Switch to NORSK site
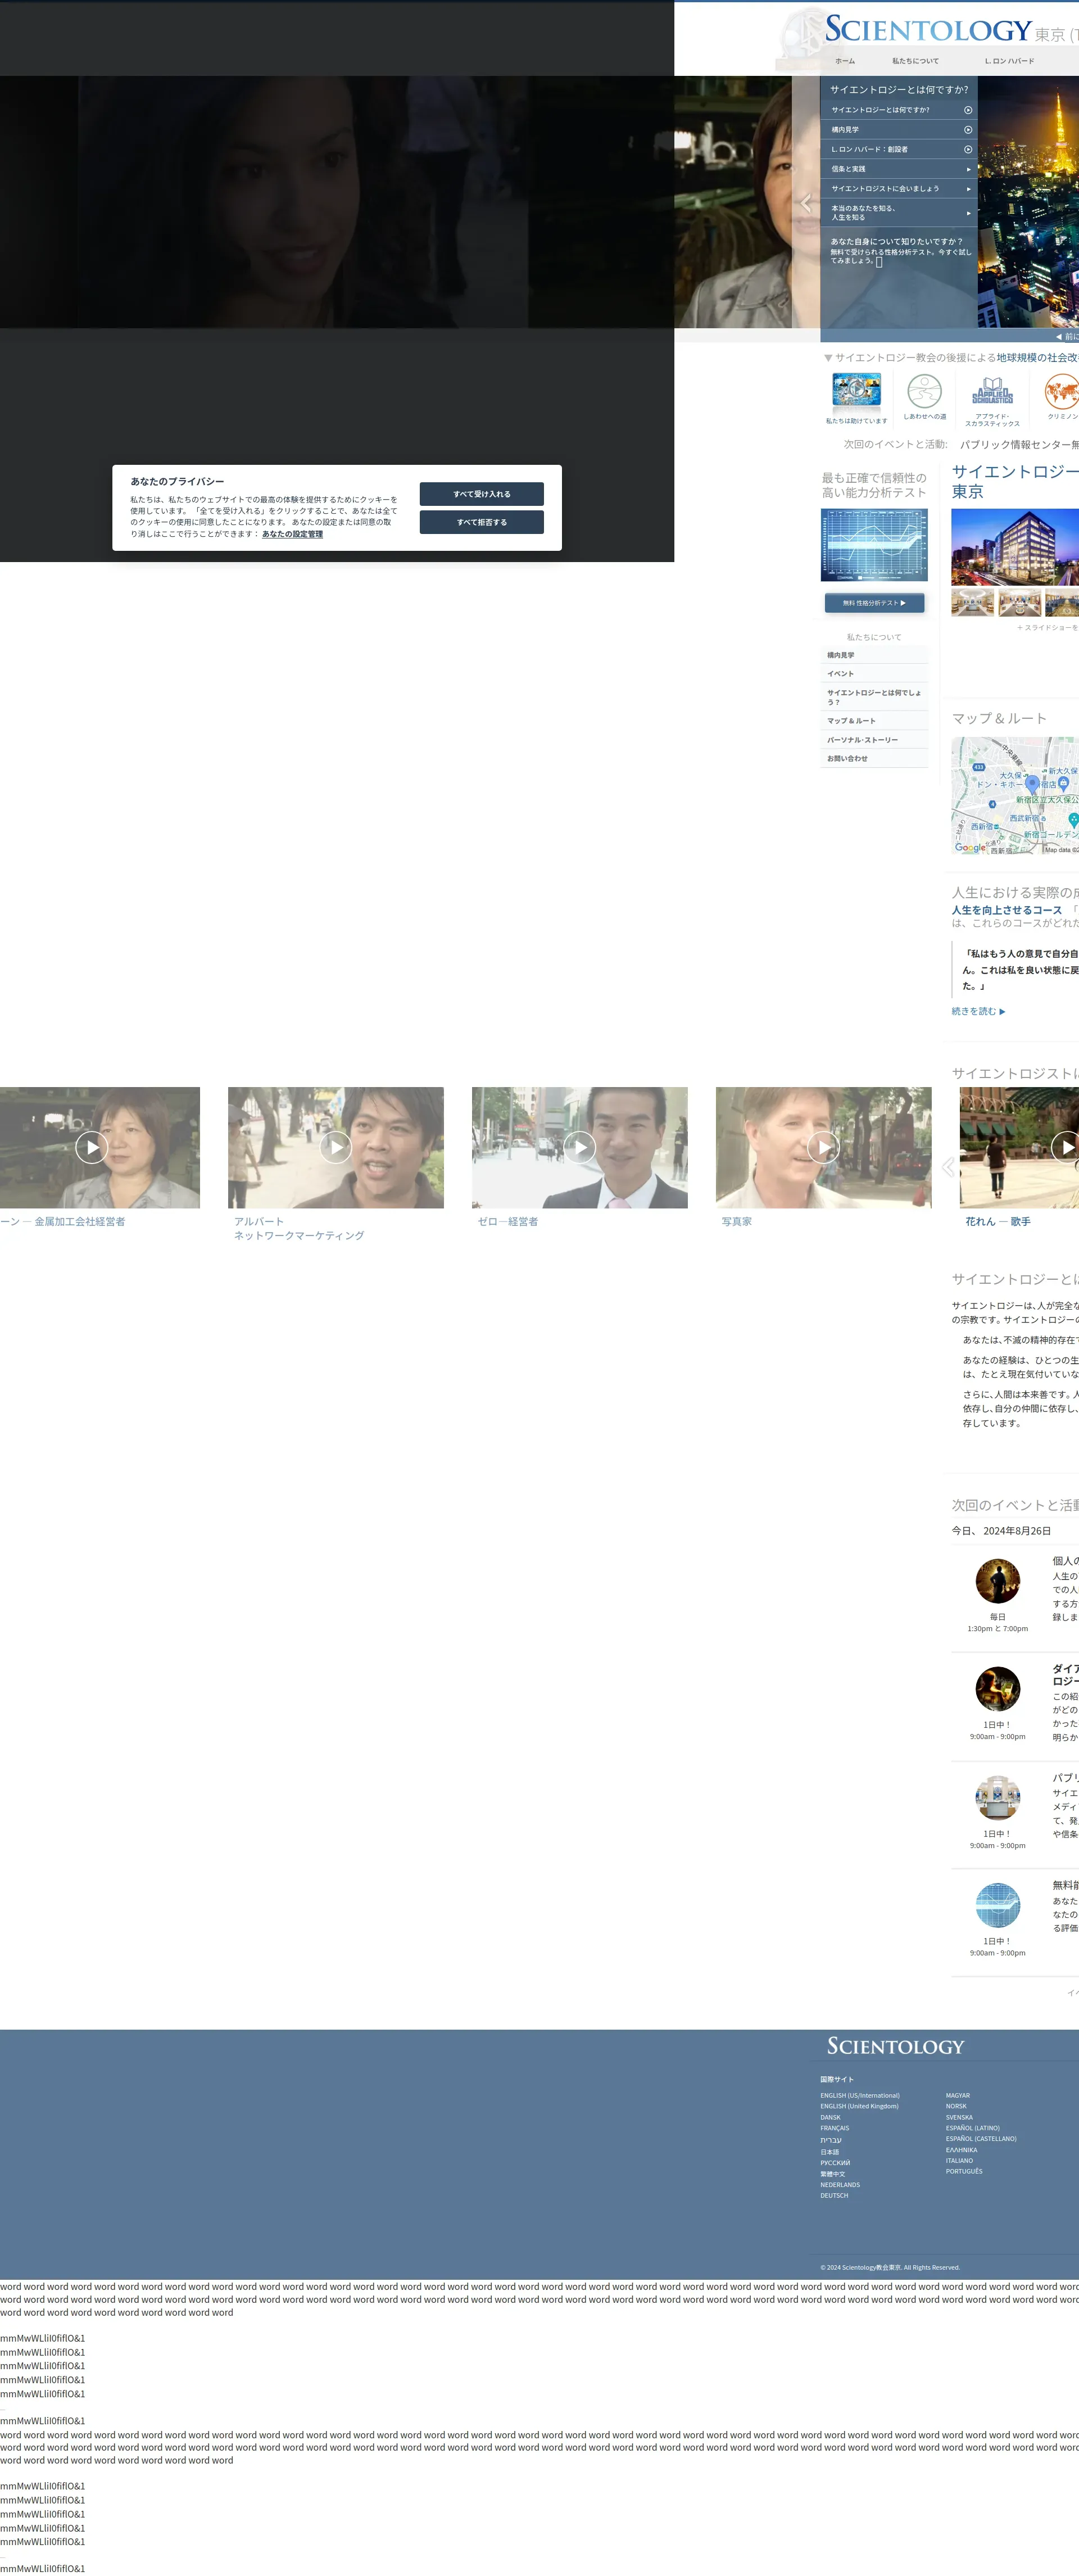 point(956,2106)
